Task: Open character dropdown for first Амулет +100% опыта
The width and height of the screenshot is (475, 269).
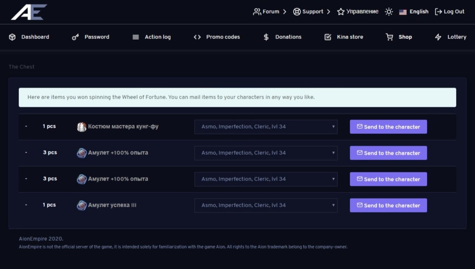Action: [x=266, y=153]
